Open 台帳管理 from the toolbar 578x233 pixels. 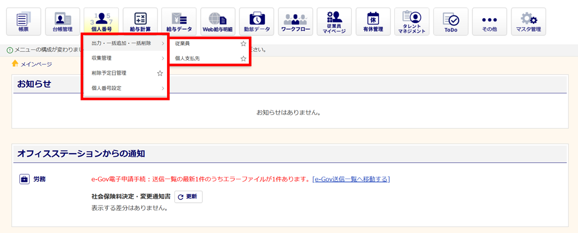coord(62,22)
